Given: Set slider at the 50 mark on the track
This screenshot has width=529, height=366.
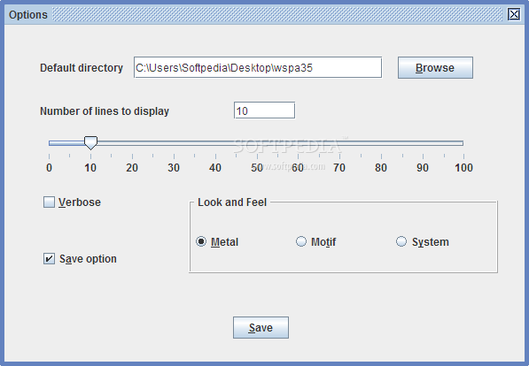Looking at the screenshot, I should coord(257,143).
